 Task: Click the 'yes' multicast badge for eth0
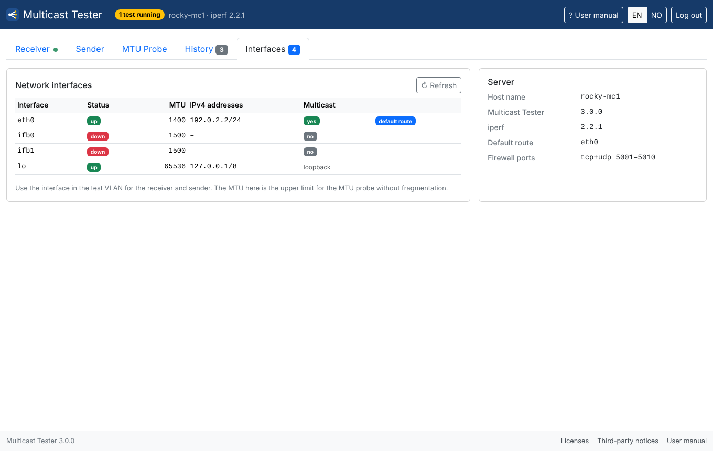pos(311,121)
